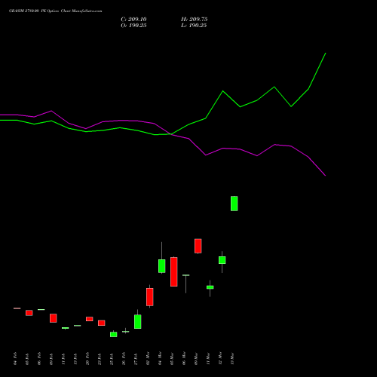
Task: Select the green candle above 27 Feb
Action: point(138,321)
